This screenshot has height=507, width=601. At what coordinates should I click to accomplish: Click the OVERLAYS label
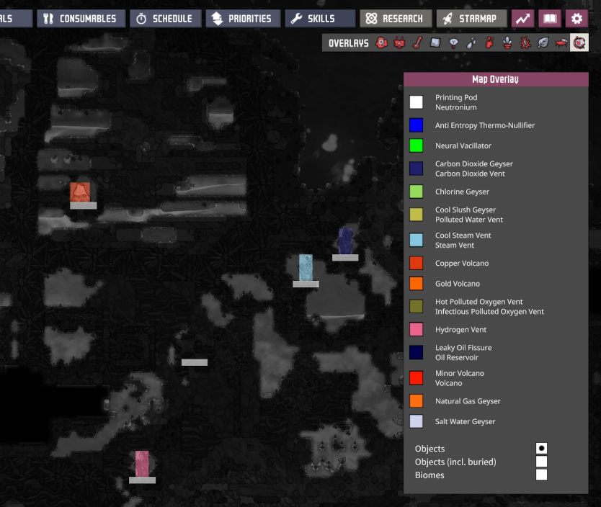pos(348,43)
